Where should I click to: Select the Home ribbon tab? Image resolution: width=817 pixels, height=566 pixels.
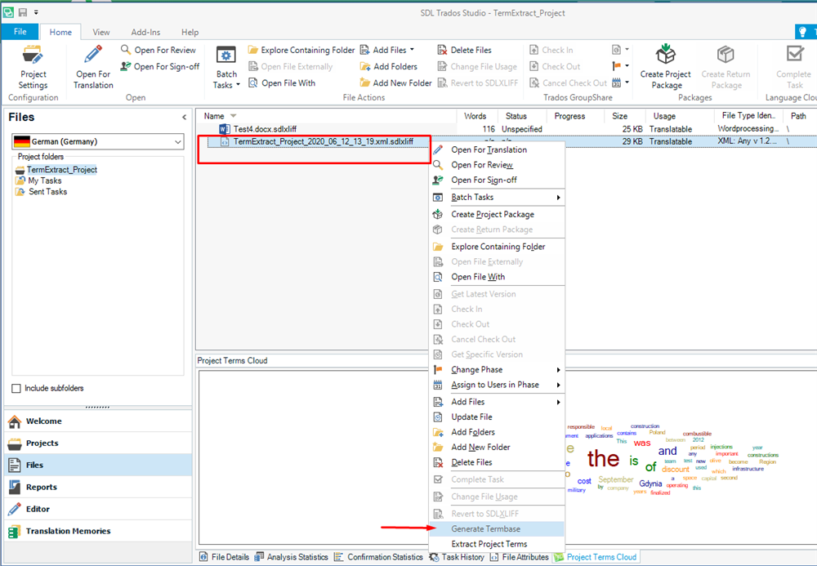pos(60,33)
